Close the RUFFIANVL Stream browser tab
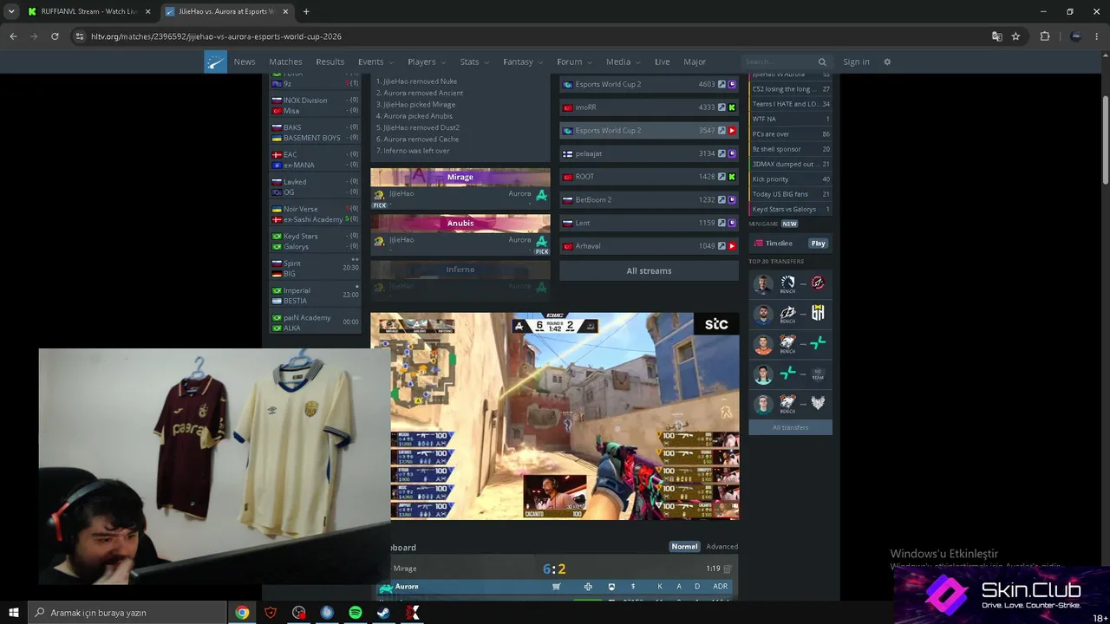The height and width of the screenshot is (624, 1110). (147, 11)
